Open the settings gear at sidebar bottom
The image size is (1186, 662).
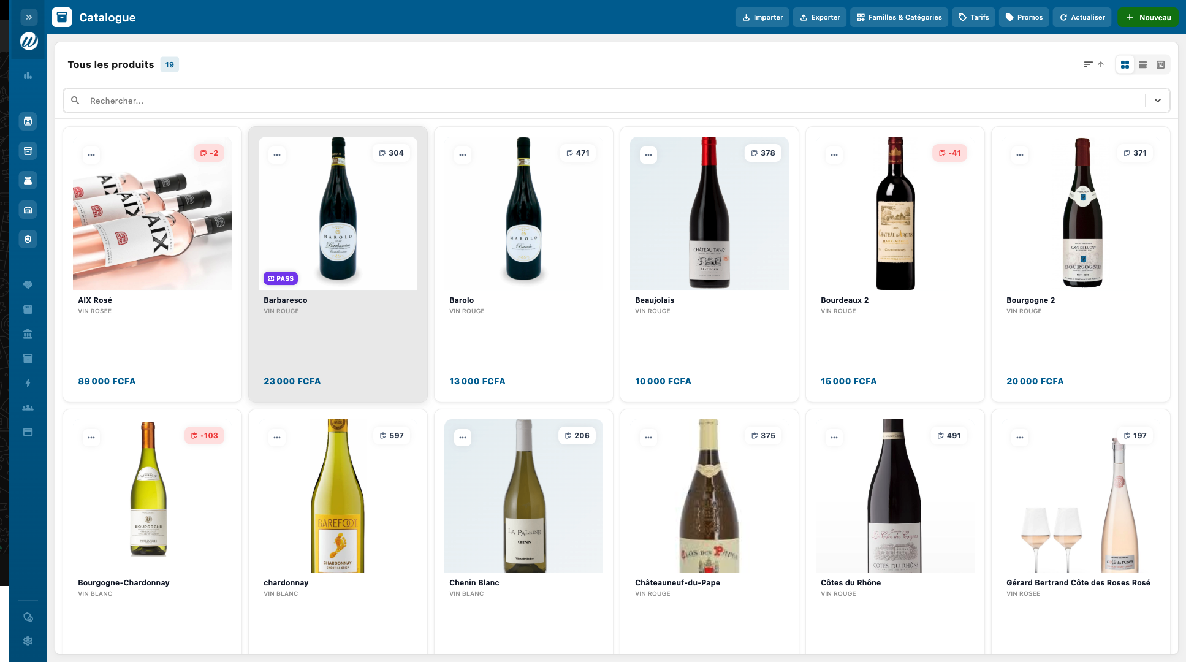[28, 641]
